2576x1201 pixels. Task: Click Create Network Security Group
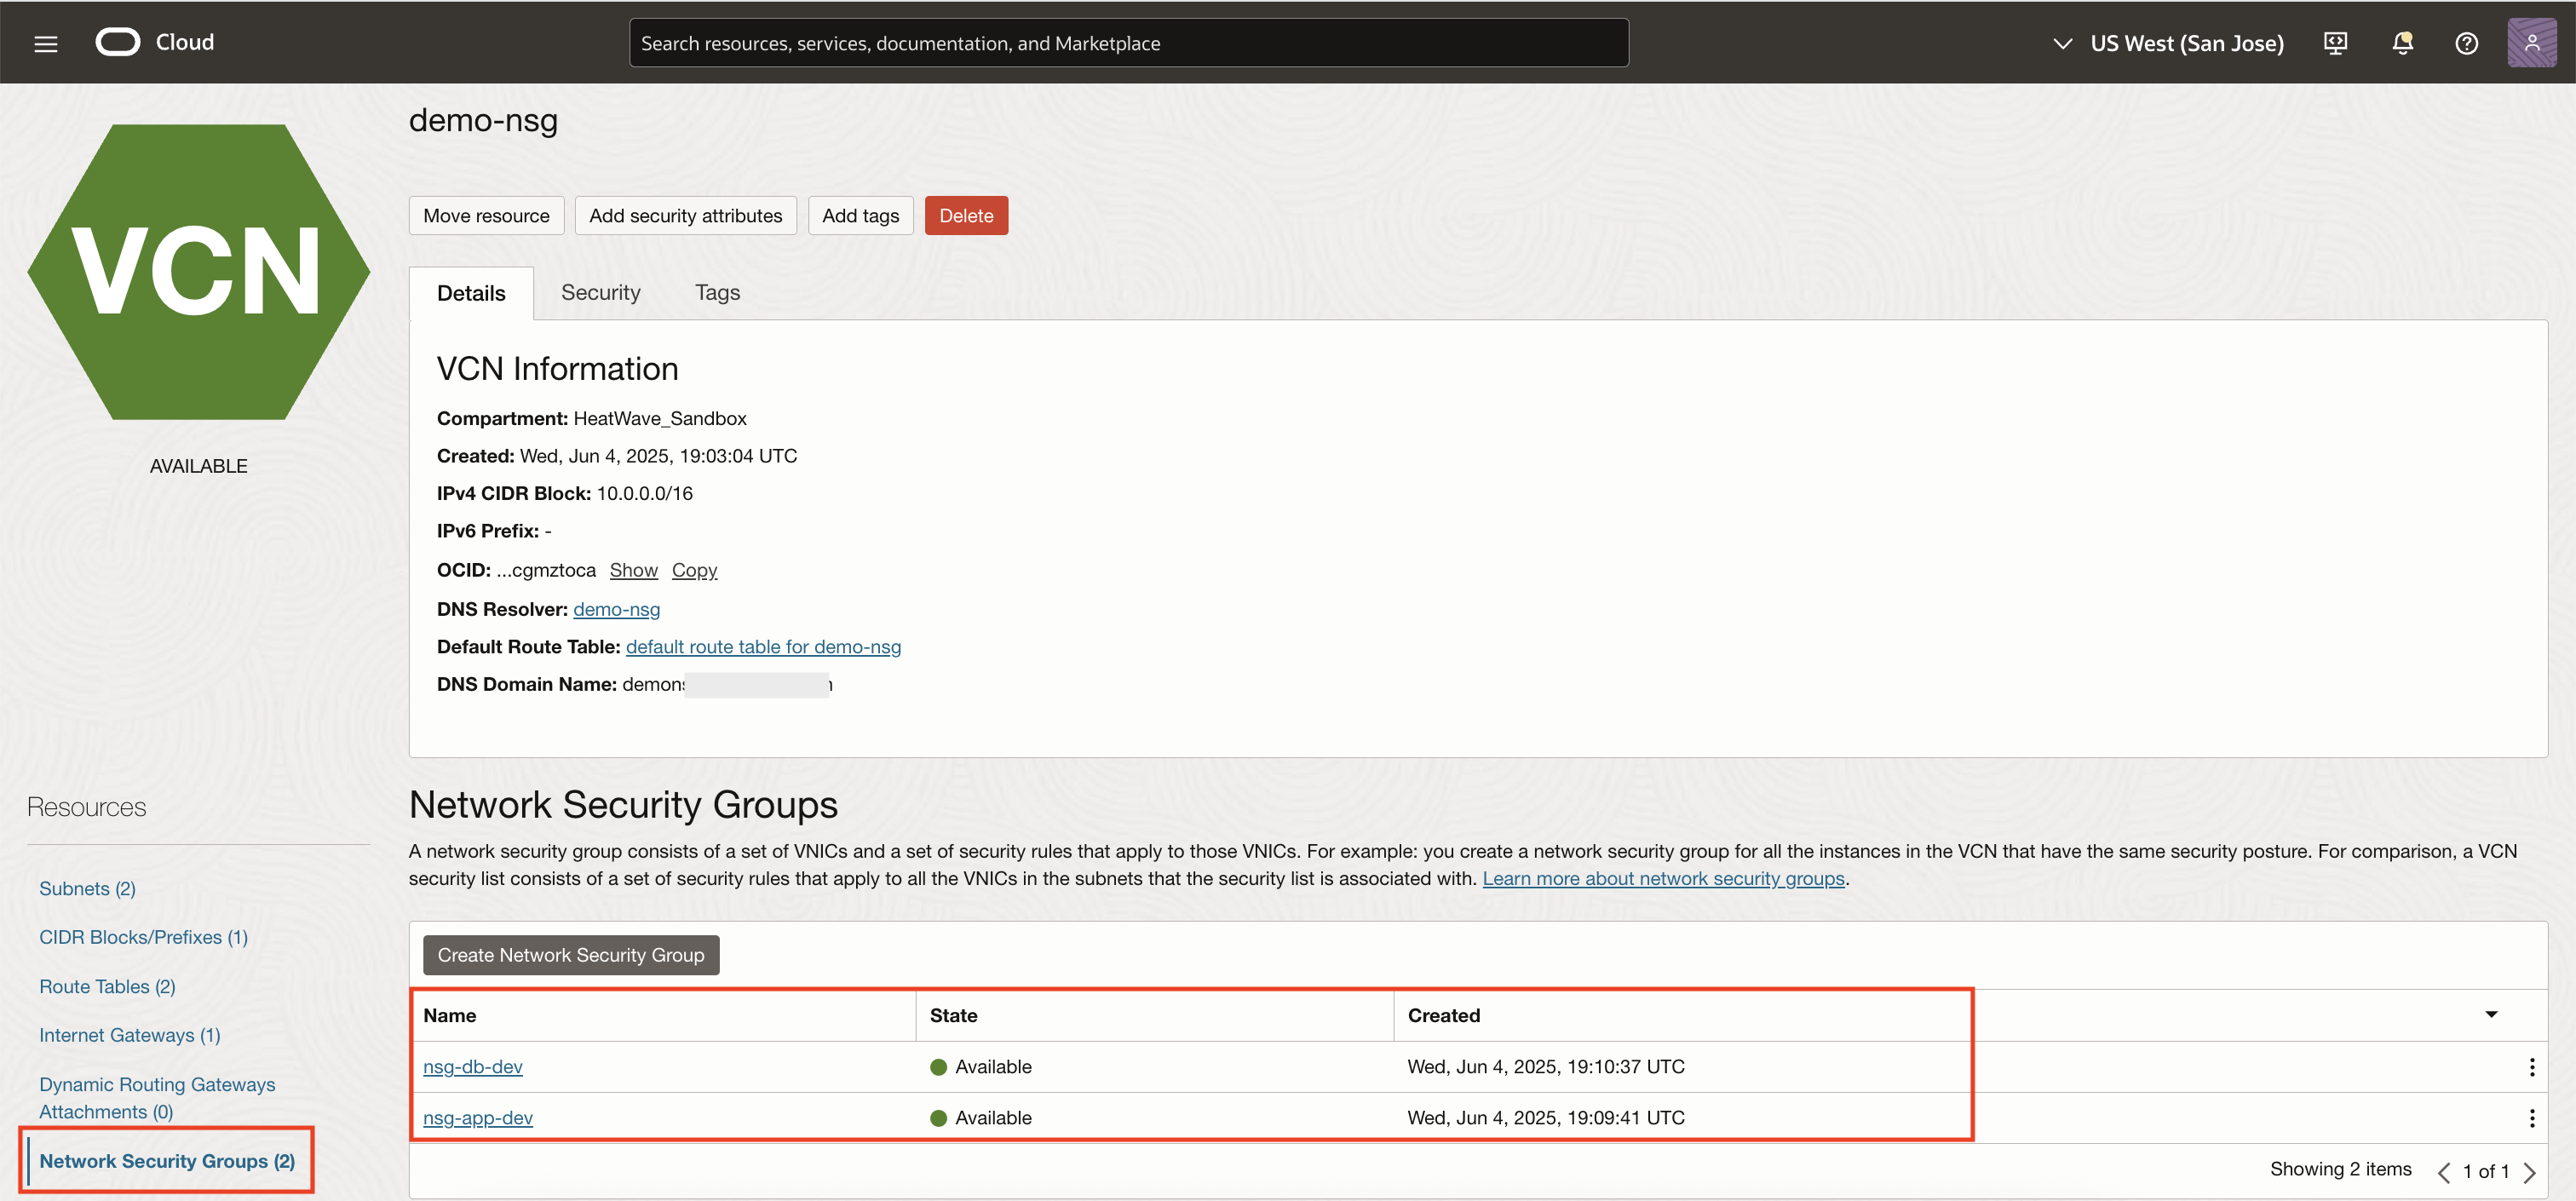click(x=570, y=954)
